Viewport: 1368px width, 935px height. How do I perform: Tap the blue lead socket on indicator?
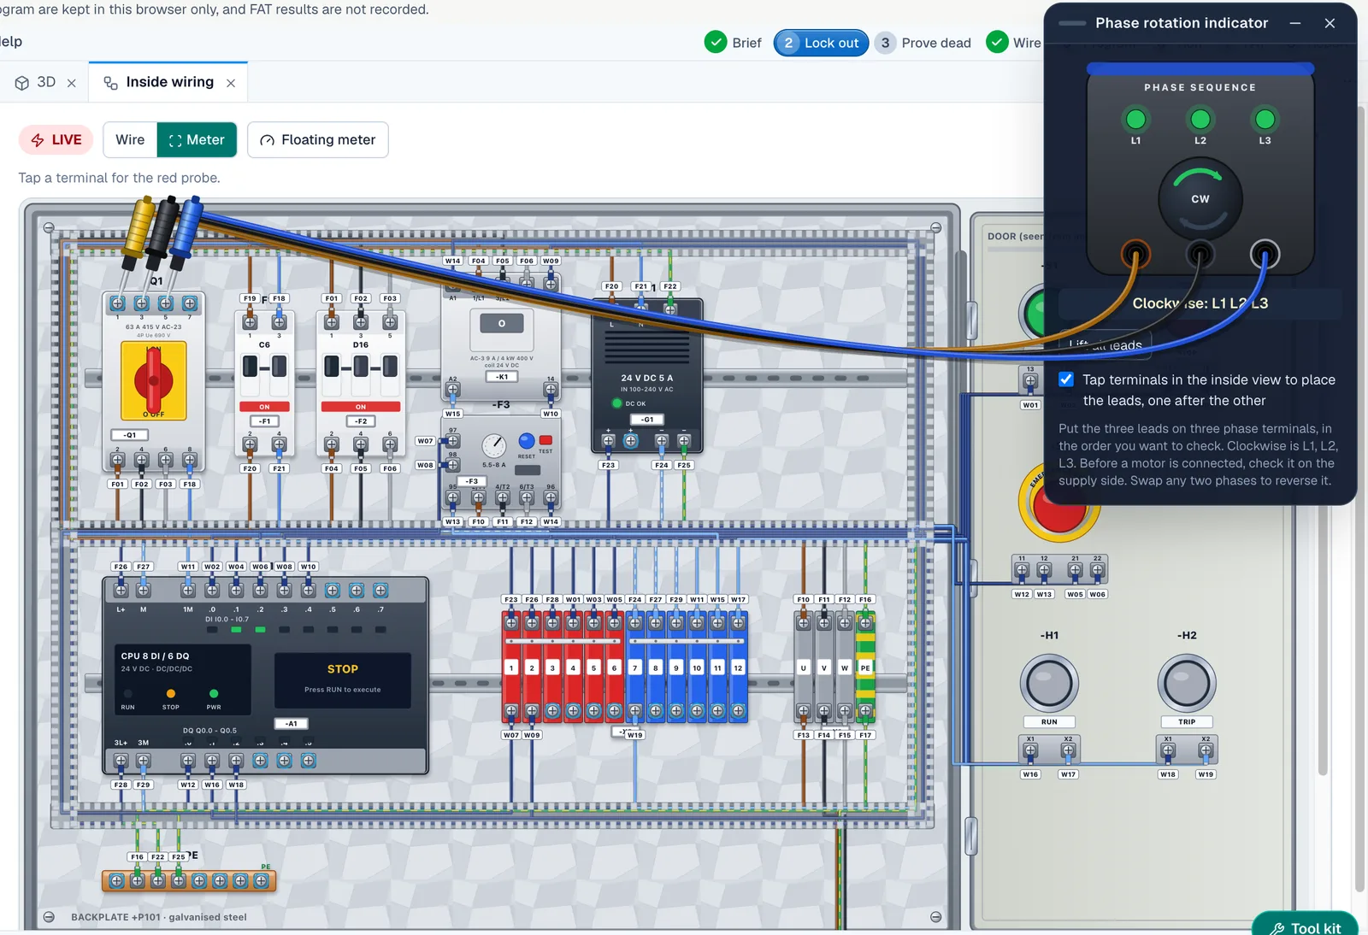tap(1265, 254)
